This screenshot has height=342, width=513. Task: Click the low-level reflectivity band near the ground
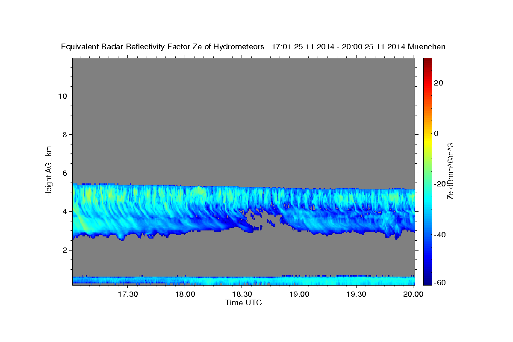click(x=243, y=280)
